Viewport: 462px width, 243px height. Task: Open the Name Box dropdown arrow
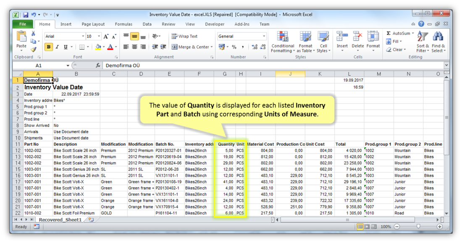(68, 65)
